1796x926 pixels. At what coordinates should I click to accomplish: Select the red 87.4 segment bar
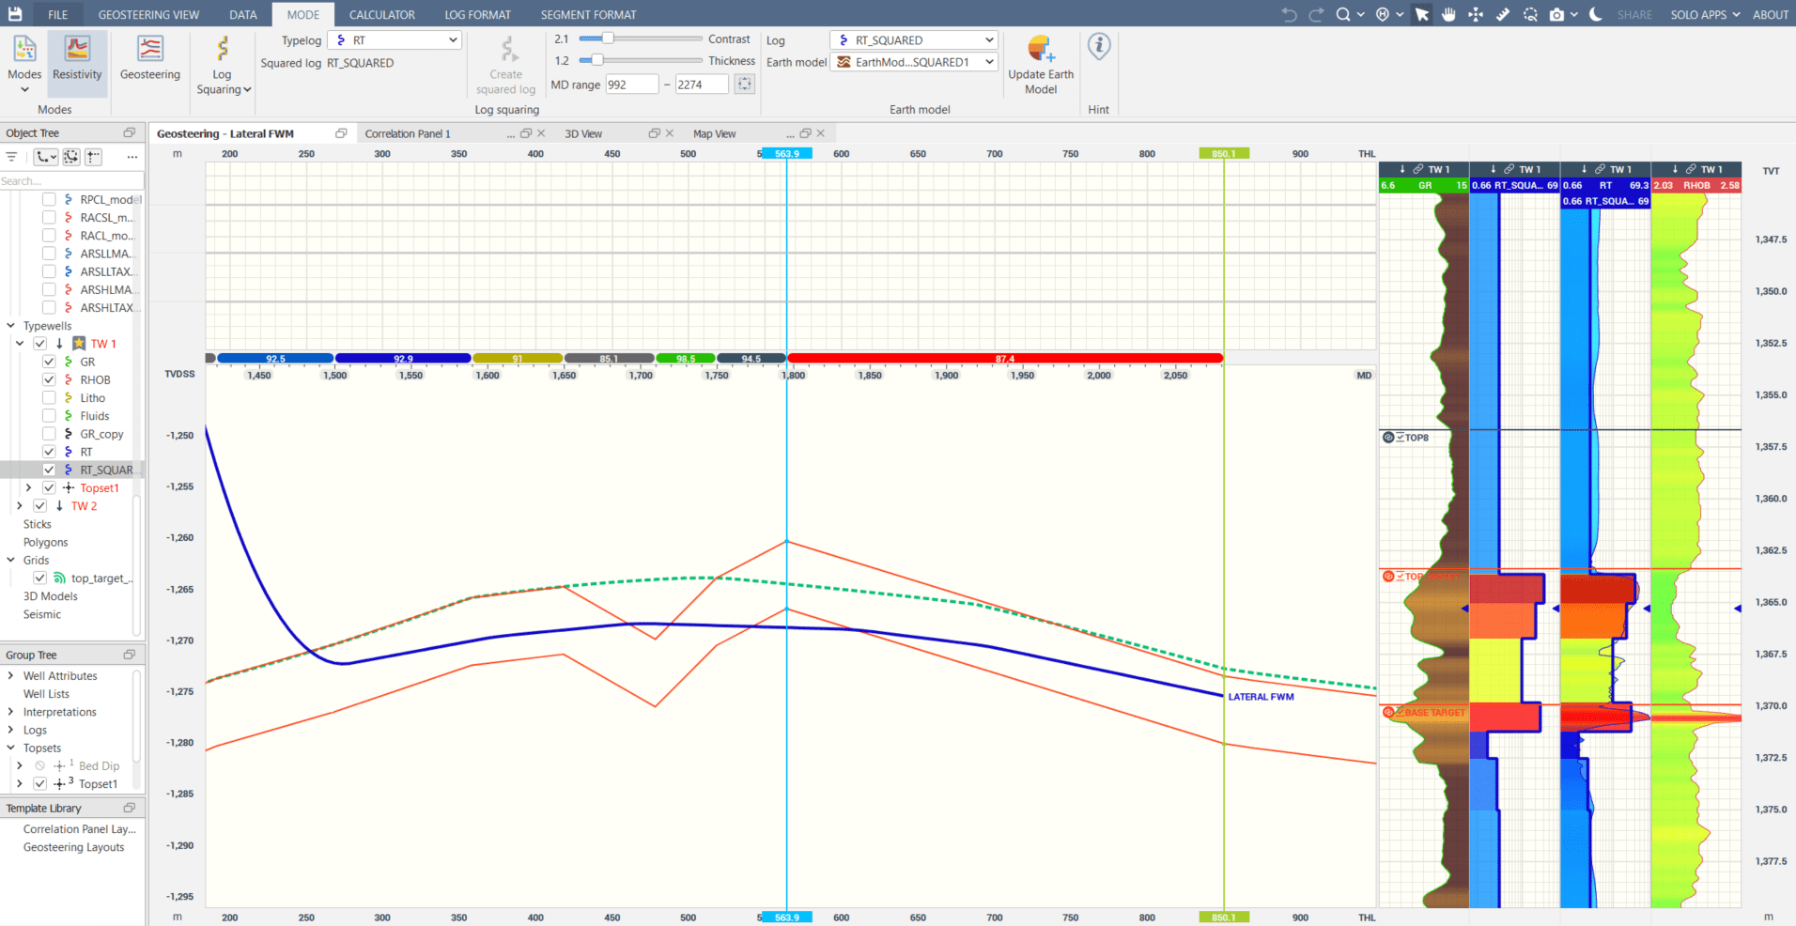click(x=1005, y=358)
